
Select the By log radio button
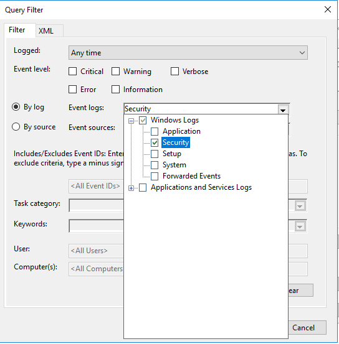[16, 107]
